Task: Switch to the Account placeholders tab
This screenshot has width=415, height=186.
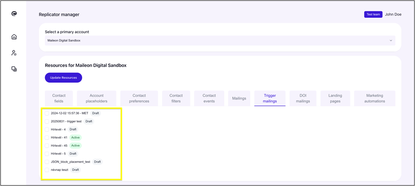Action: 97,98
